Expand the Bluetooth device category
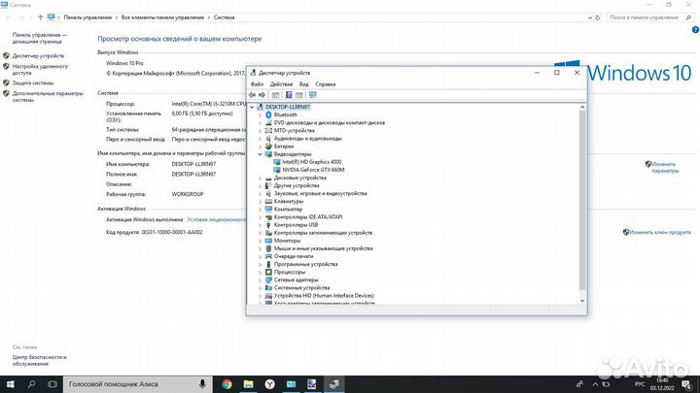The image size is (700, 393). click(x=260, y=115)
